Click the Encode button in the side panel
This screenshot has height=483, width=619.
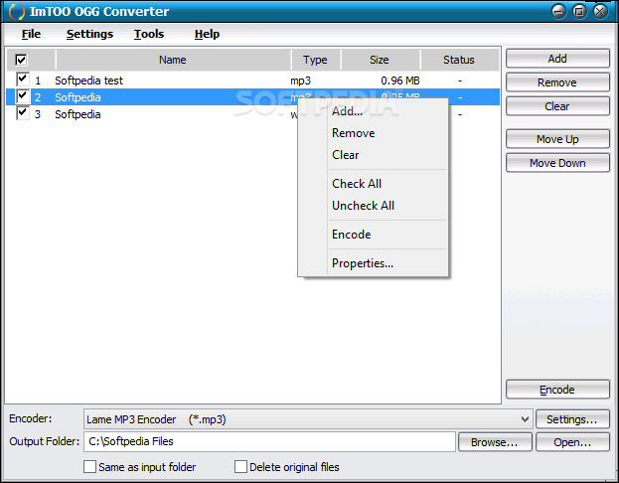(x=557, y=390)
